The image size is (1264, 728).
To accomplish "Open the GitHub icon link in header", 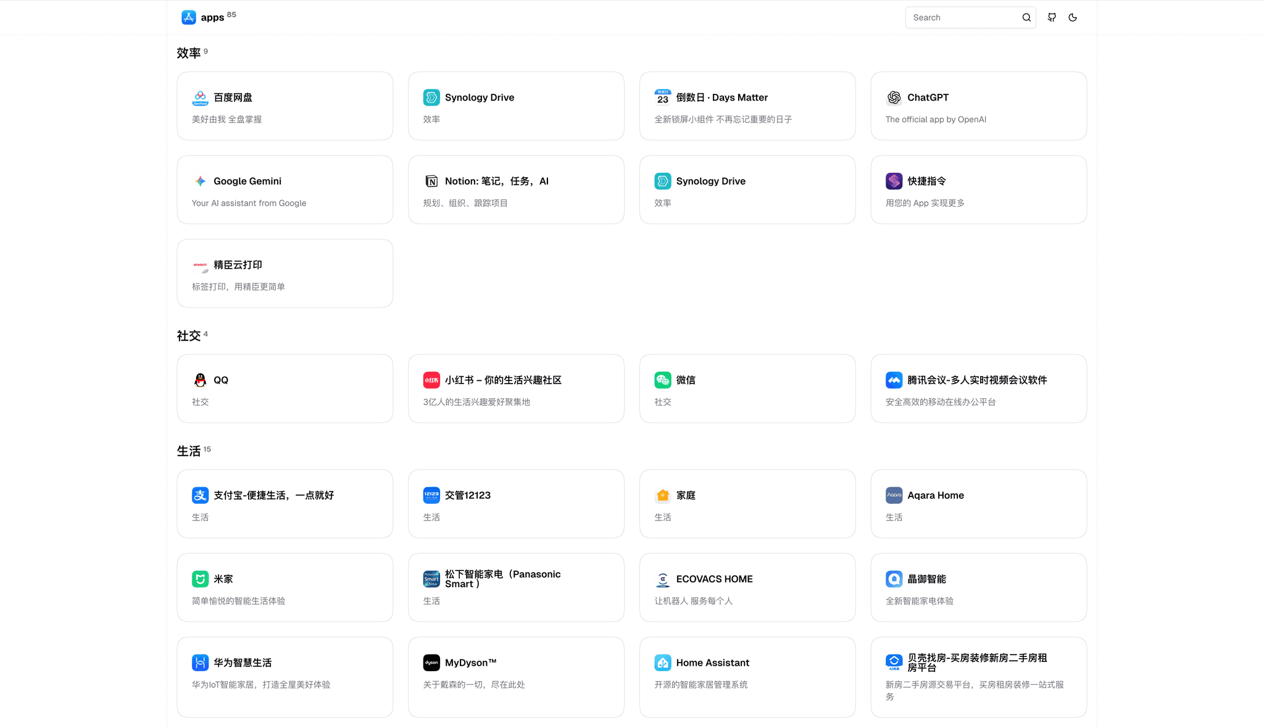I will tap(1052, 17).
